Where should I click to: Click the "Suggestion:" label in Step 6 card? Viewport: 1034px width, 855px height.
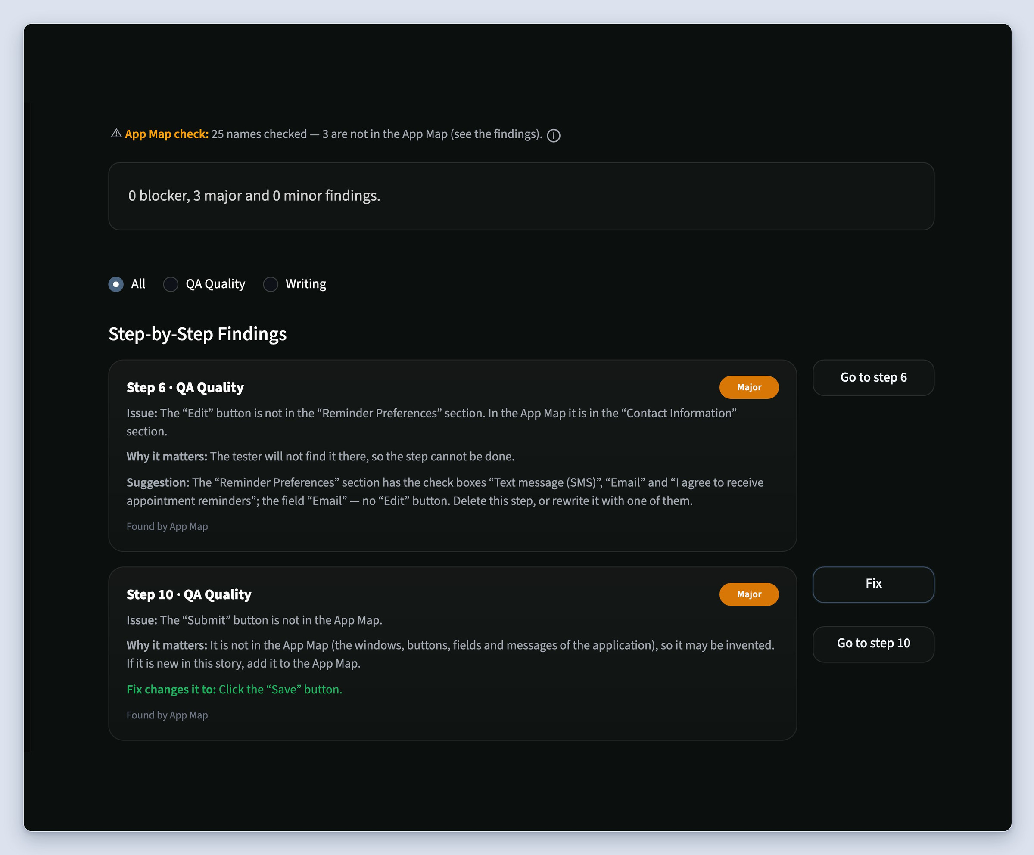click(158, 482)
